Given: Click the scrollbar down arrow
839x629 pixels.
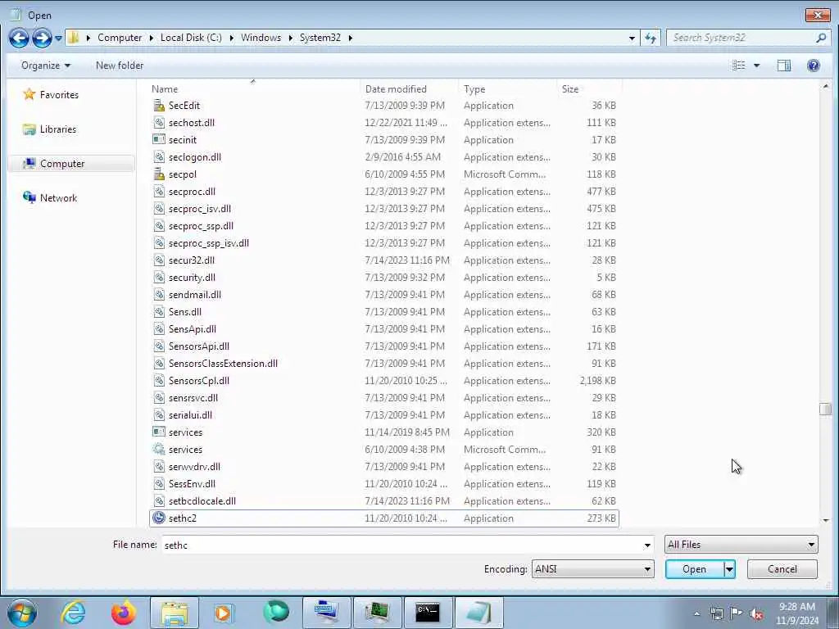Looking at the screenshot, I should [826, 520].
